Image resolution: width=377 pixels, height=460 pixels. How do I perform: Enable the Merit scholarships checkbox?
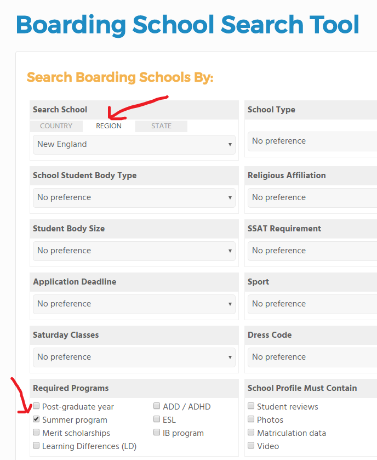pyautogui.click(x=36, y=433)
